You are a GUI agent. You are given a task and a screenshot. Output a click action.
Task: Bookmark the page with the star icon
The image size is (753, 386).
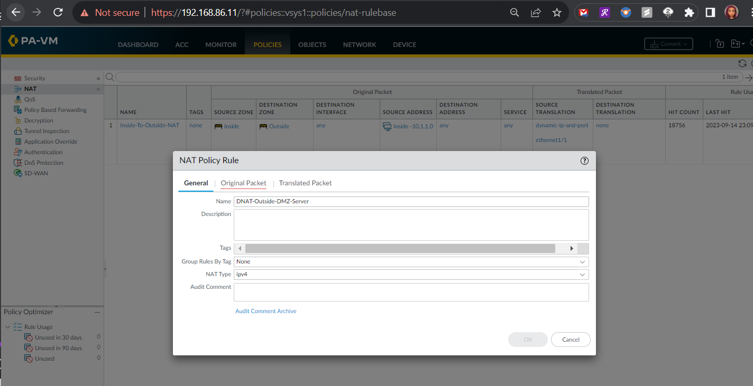557,12
